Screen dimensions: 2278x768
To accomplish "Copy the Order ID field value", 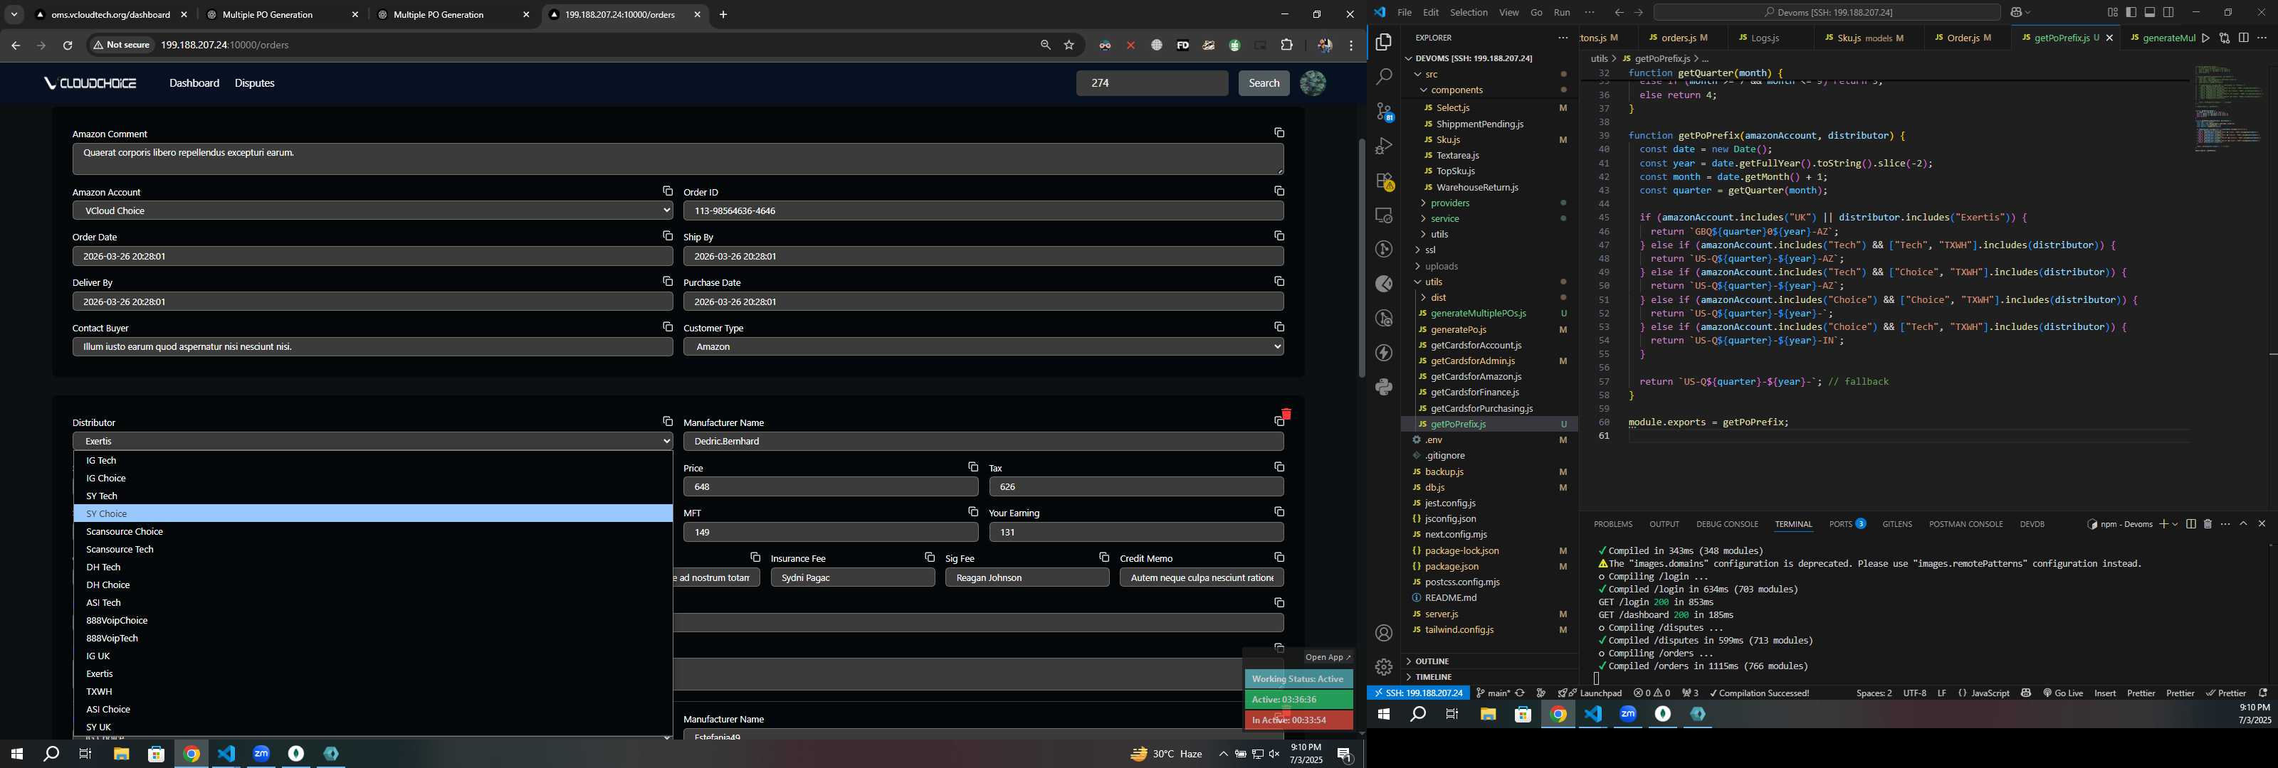I will [x=1279, y=191].
